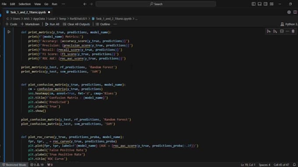Viewport: 298px width, 167px height.
Task: Click the ports status item showing 0
Action: coord(50,165)
